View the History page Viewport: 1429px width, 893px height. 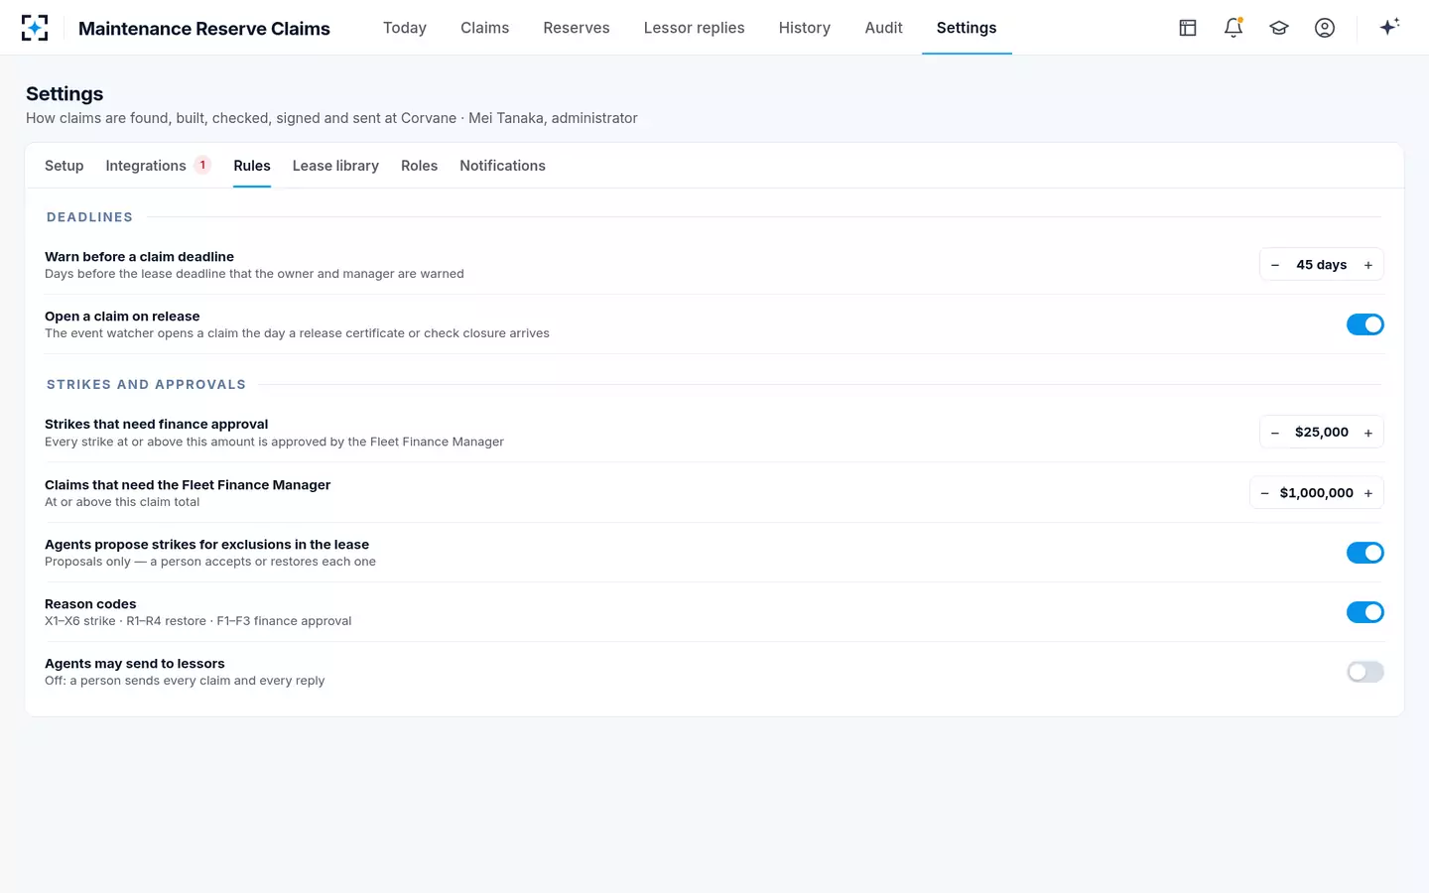pos(805,28)
